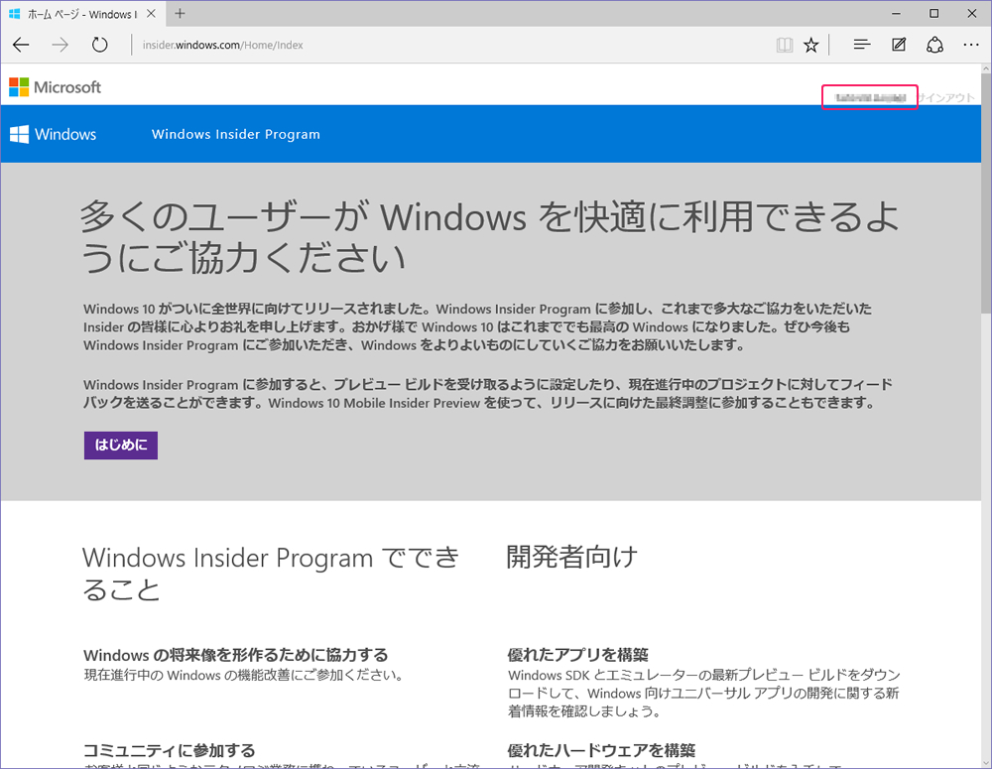Open the Share icon in toolbar
The image size is (992, 769).
coord(934,45)
